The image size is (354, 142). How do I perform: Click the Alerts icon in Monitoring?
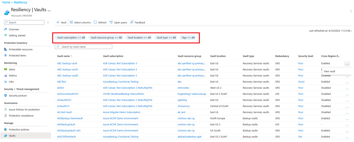(6, 69)
